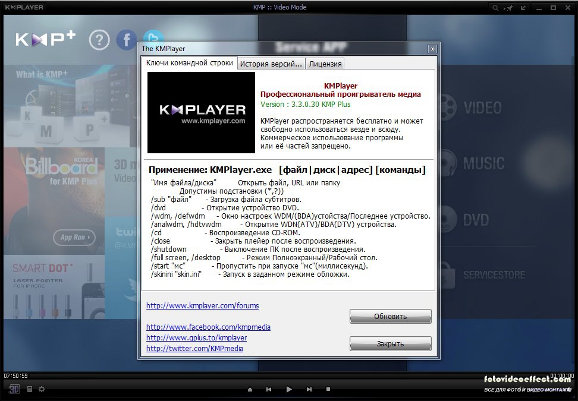Open the facebook.com/kmpmedia link
The height and width of the screenshot is (401, 578).
click(208, 327)
